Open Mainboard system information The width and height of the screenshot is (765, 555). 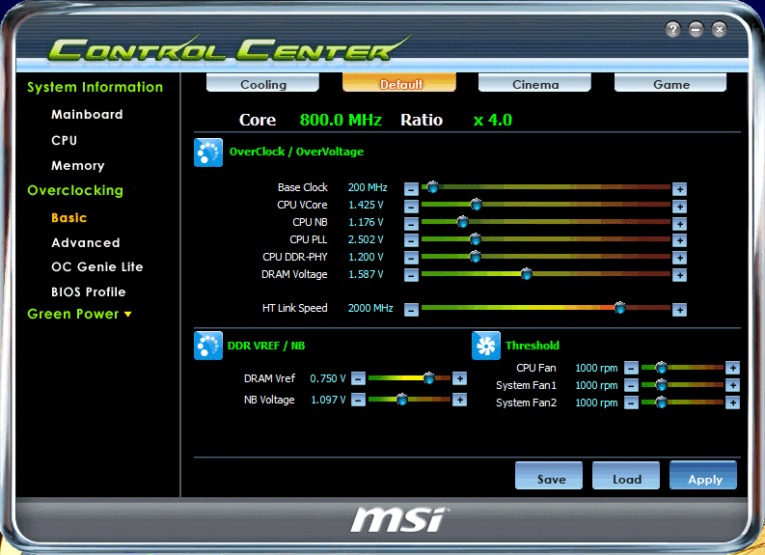(x=88, y=115)
